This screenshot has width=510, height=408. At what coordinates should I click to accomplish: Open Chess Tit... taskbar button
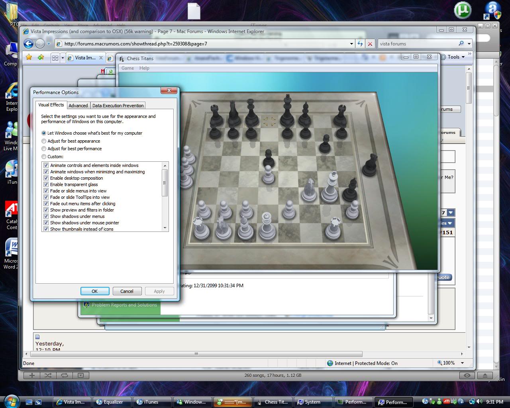[x=273, y=402]
